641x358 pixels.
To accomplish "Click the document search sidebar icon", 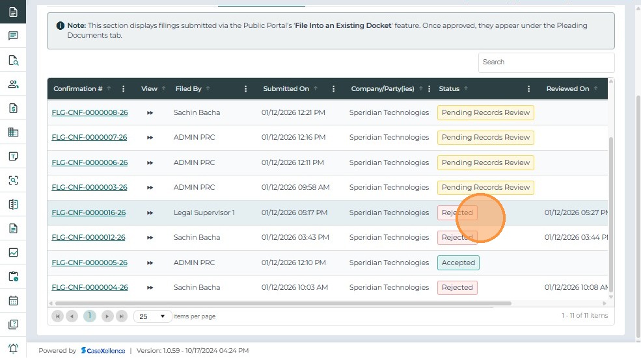I will 13,60.
